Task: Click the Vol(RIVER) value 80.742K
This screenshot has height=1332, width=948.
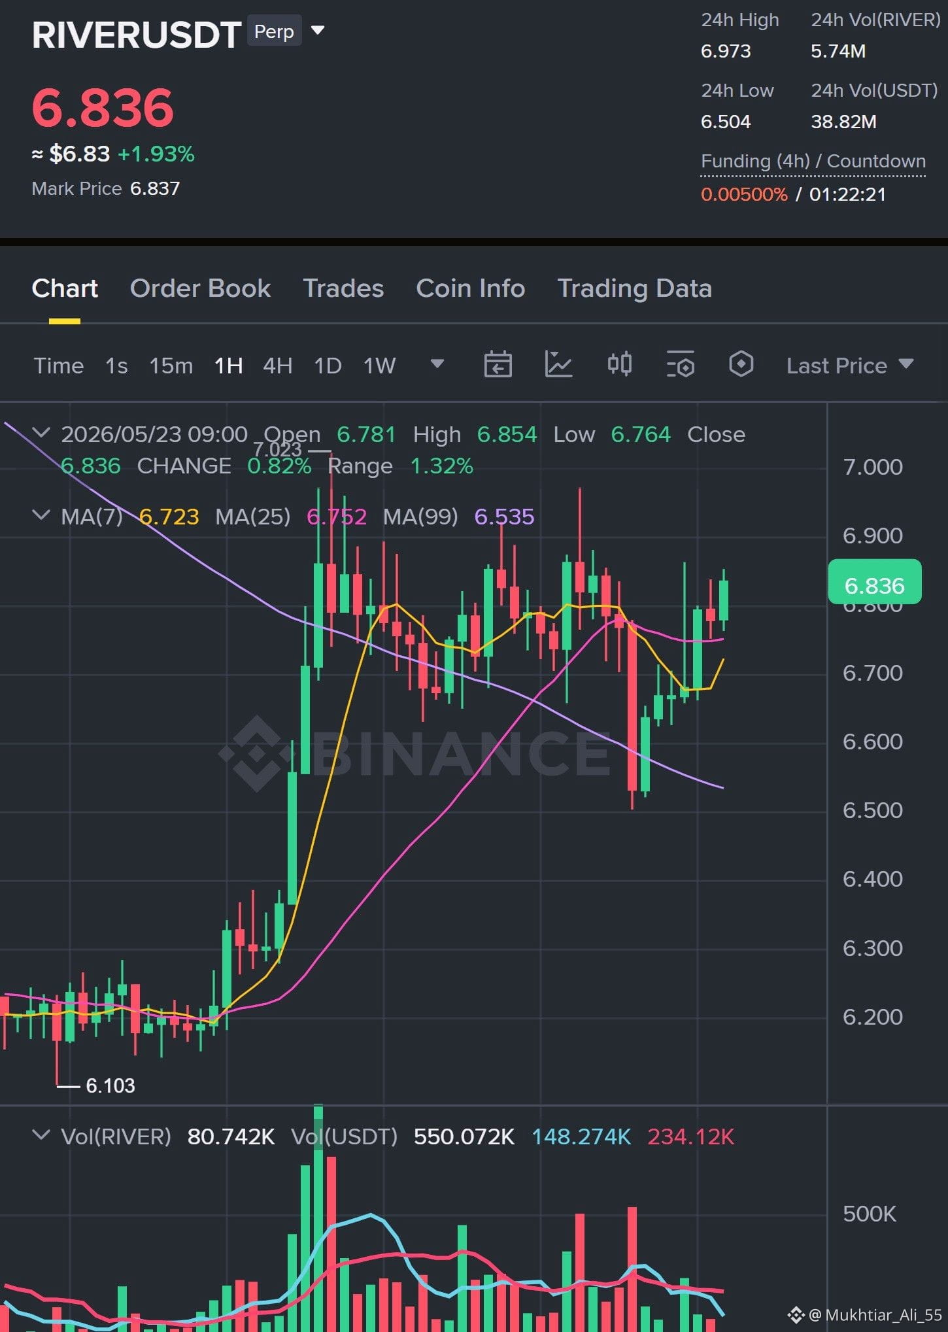Action: coord(231,1136)
